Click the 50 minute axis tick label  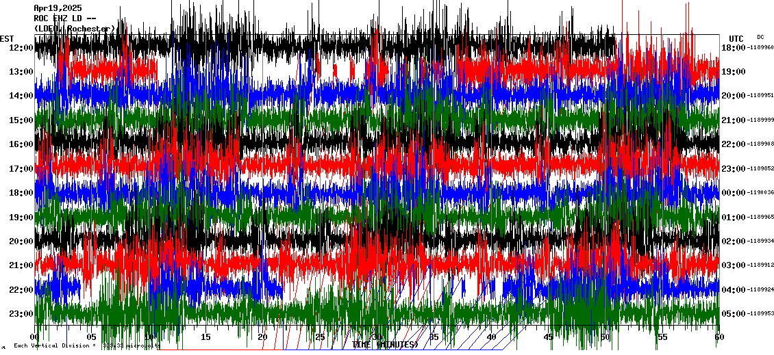tap(606, 337)
